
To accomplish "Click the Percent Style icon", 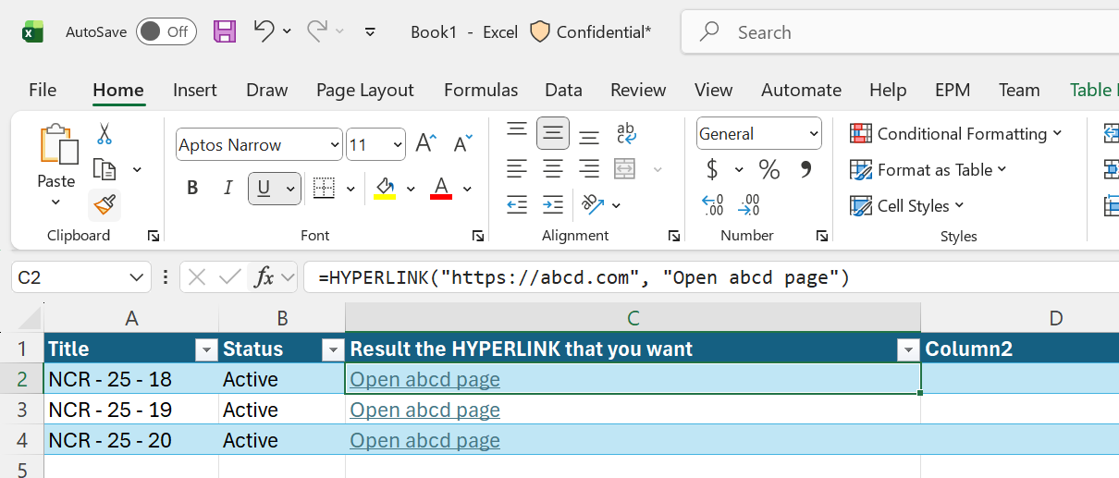I will [x=769, y=169].
